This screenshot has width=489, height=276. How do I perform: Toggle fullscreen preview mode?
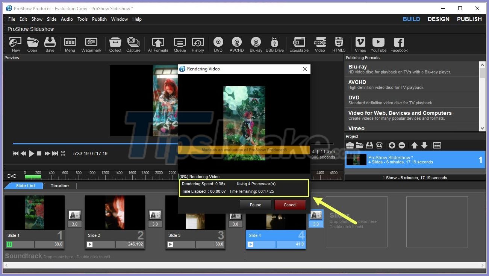click(63, 153)
